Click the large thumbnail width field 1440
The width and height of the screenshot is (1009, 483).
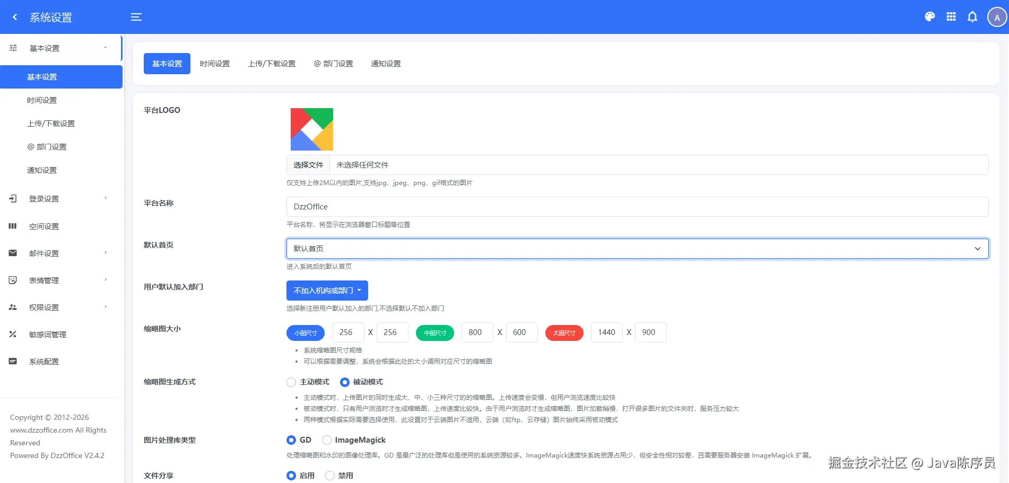click(607, 332)
